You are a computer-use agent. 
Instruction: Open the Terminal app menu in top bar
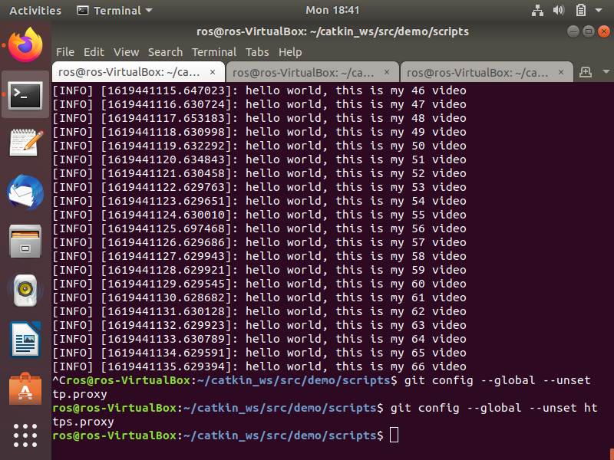click(x=114, y=10)
